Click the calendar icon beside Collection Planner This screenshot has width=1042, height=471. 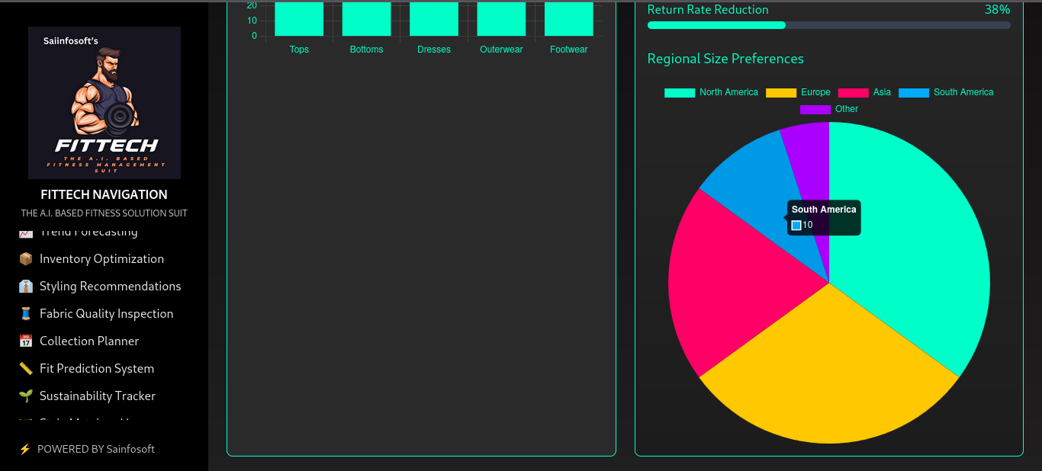point(26,341)
